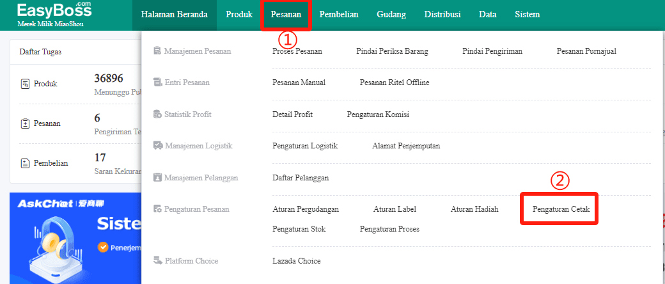Open Lazada Choice link
Viewport: 665px width, 284px height.
pos(297,260)
